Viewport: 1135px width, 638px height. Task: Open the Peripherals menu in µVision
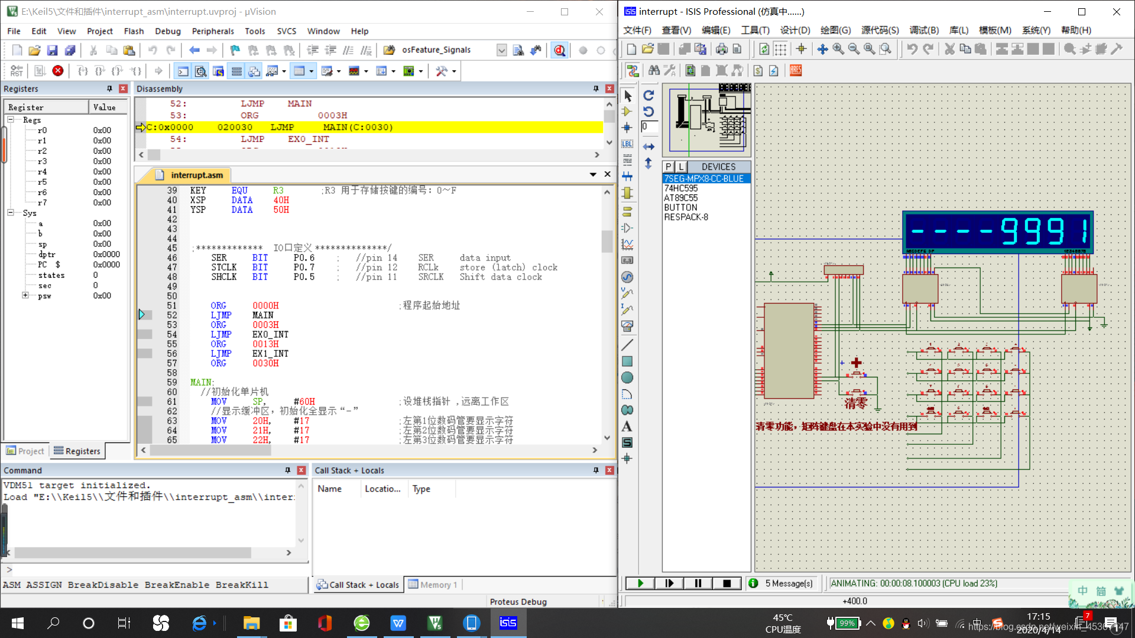coord(213,31)
